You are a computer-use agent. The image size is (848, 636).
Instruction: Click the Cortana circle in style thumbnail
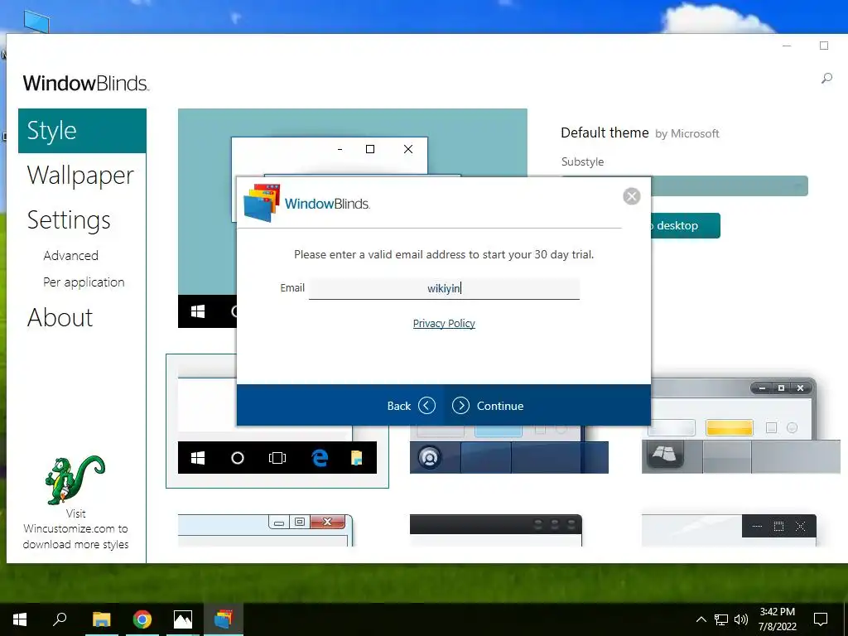(x=238, y=458)
